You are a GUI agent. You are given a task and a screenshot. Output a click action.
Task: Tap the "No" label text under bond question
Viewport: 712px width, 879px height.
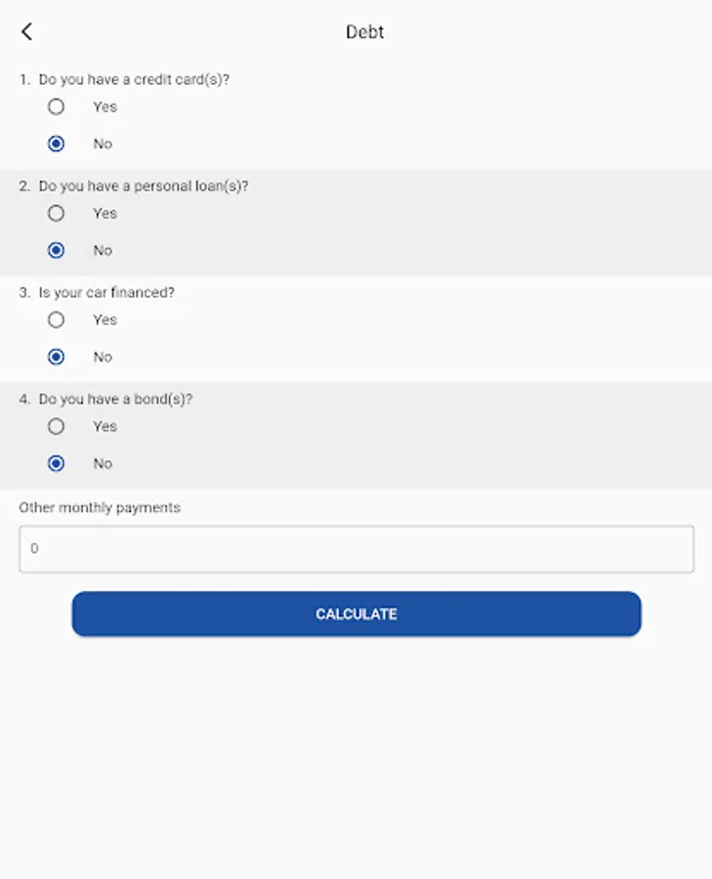point(103,463)
